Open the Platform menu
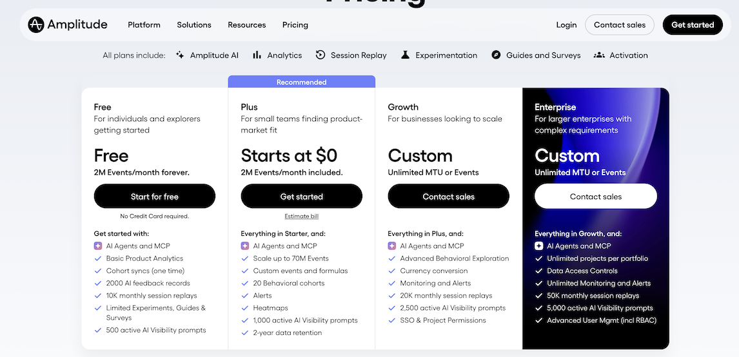Viewport: 739px width, 357px height. click(x=144, y=25)
